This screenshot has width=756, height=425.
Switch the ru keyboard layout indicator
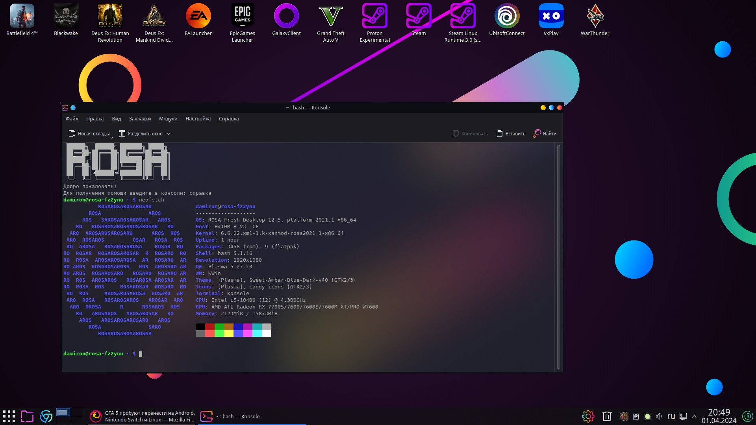pyautogui.click(x=671, y=416)
